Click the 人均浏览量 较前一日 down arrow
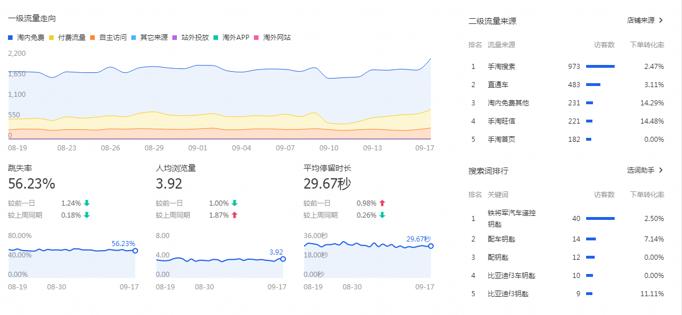The image size is (682, 315). pyautogui.click(x=235, y=203)
